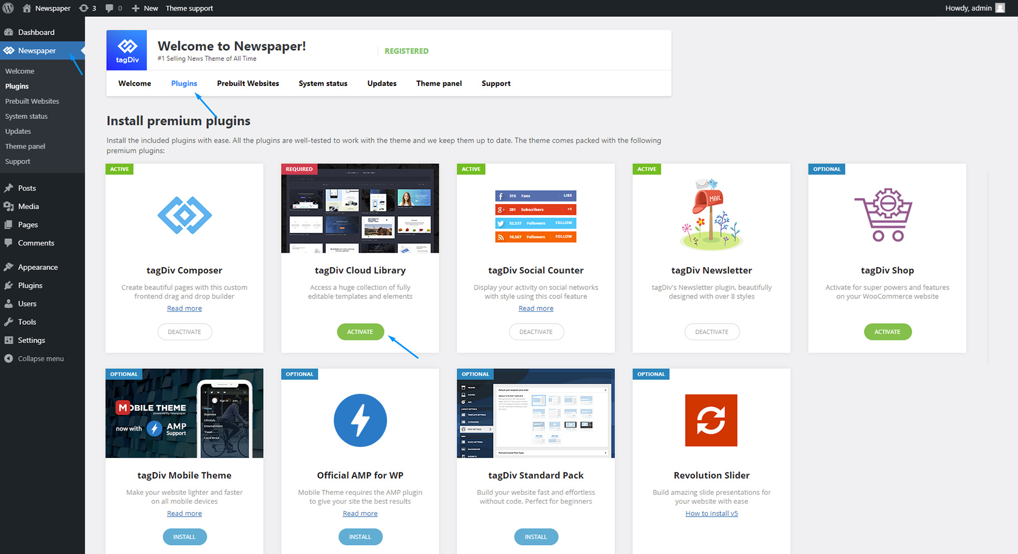This screenshot has height=554, width=1018.
Task: Click the Settings sliders icon
Action: (8, 340)
